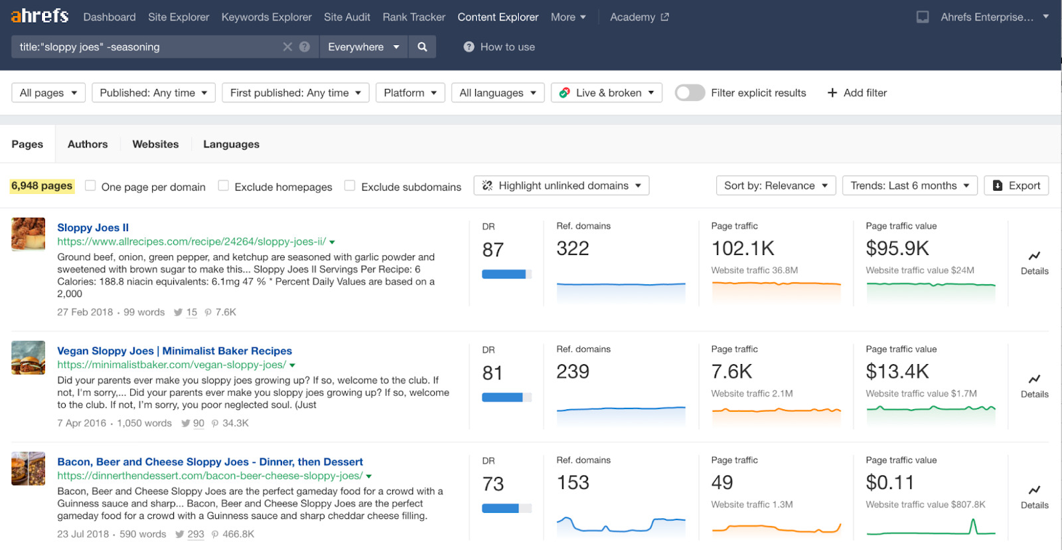Click the Sloppy Joes II thumbnail

click(x=29, y=234)
